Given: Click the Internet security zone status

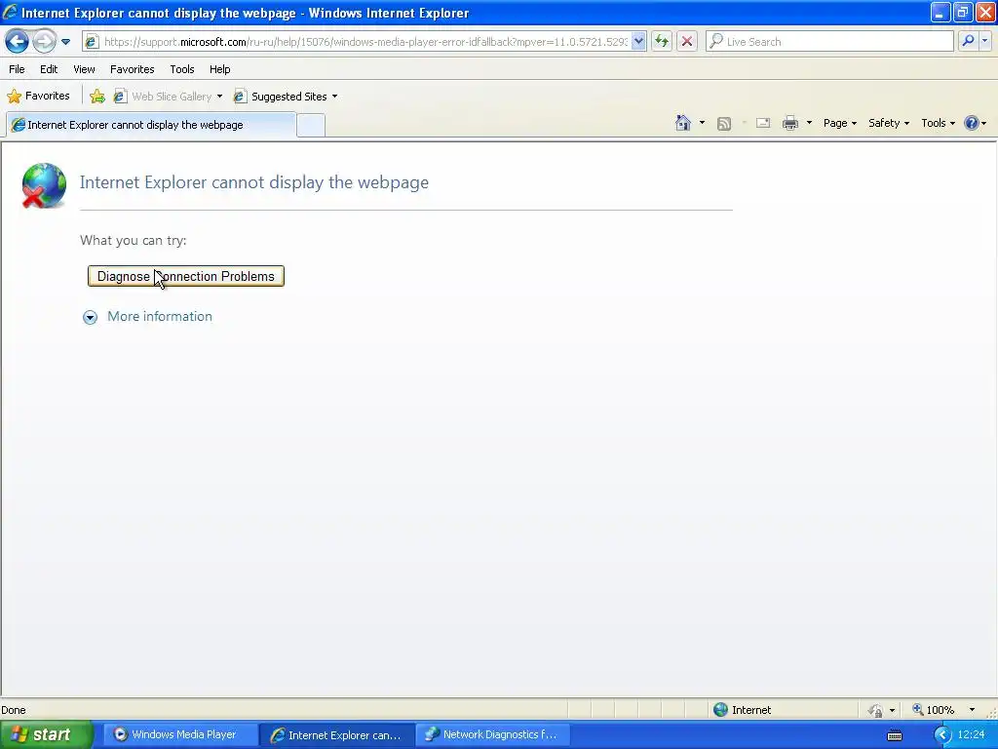Looking at the screenshot, I should (x=742, y=710).
